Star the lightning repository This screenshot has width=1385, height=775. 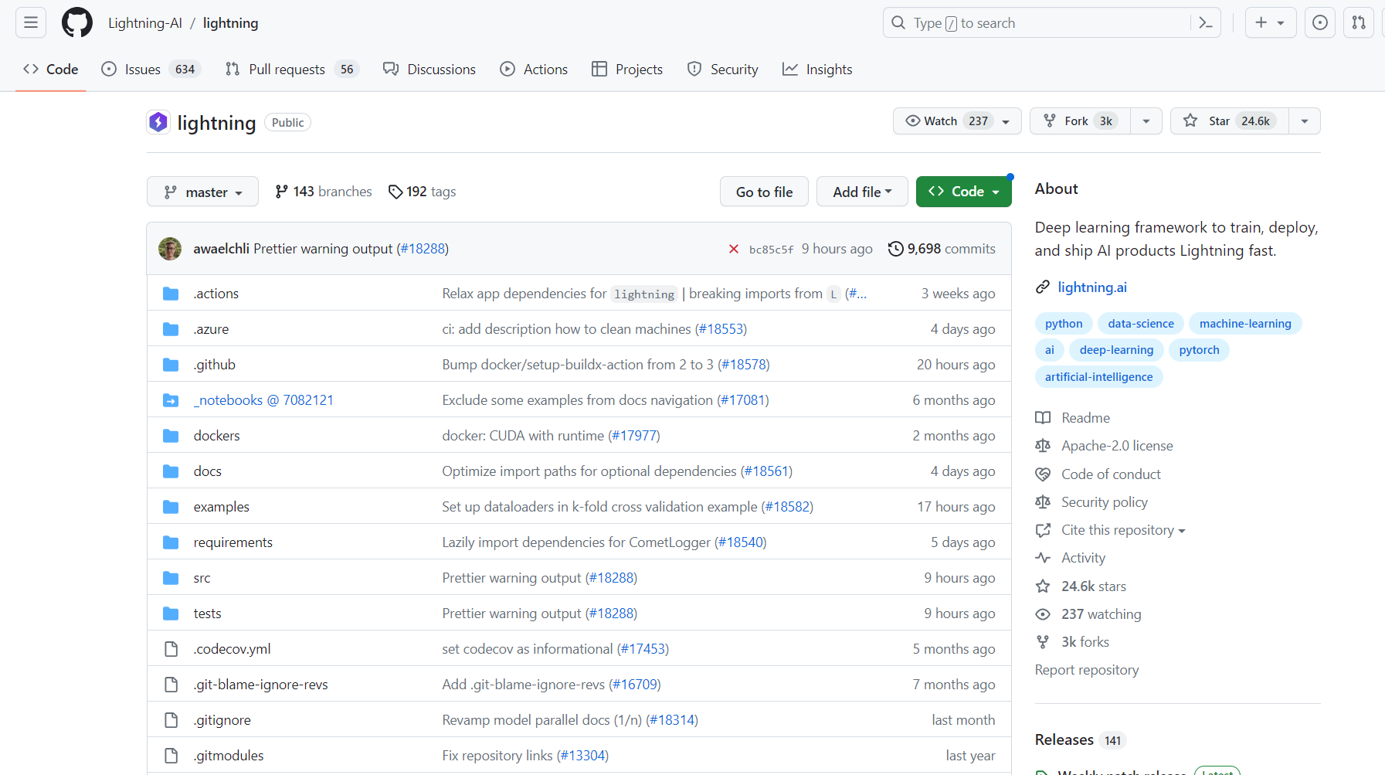(1227, 121)
